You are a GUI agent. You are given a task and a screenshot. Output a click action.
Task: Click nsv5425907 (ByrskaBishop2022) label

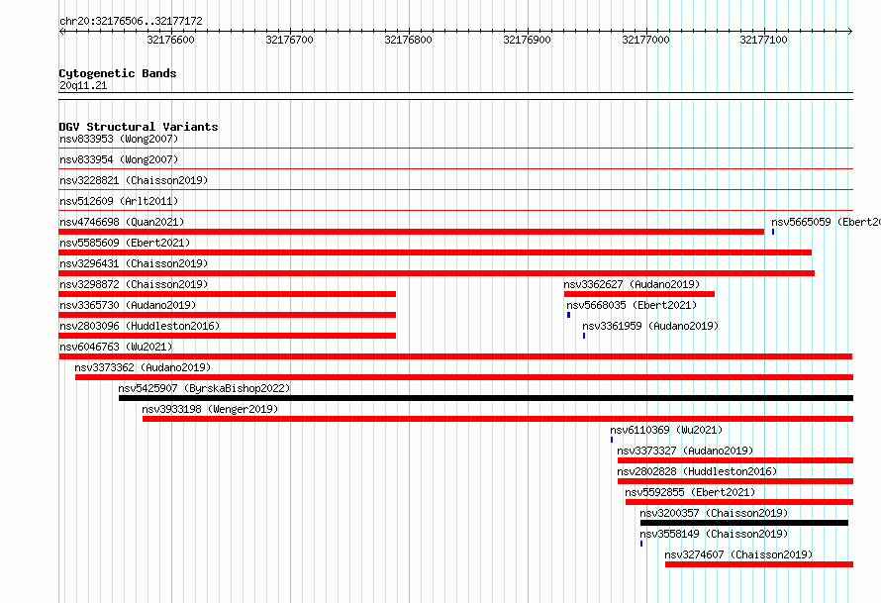click(x=204, y=388)
